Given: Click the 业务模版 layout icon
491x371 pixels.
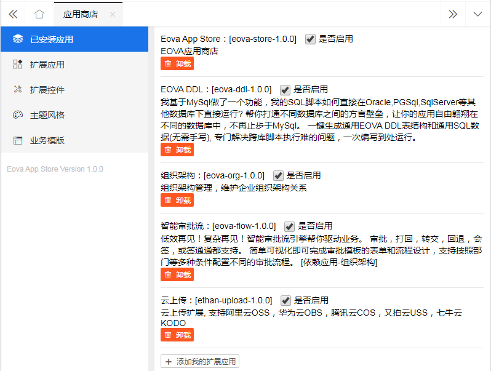Looking at the screenshot, I should (18, 140).
